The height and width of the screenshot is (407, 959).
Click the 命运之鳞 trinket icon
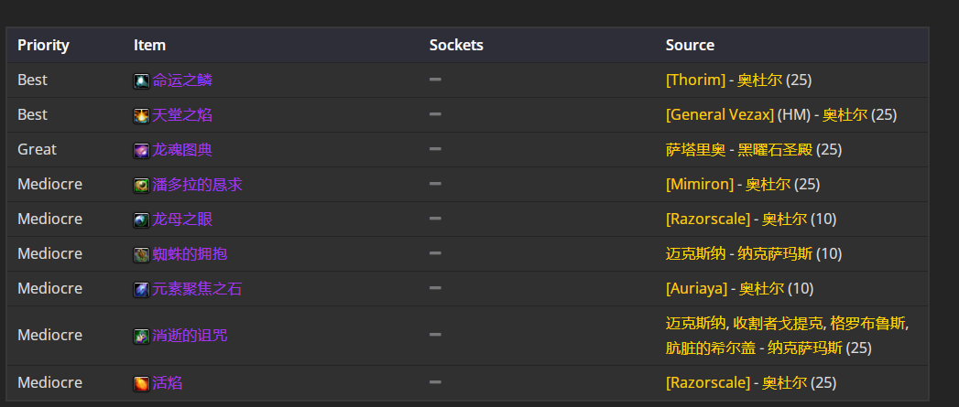(141, 80)
